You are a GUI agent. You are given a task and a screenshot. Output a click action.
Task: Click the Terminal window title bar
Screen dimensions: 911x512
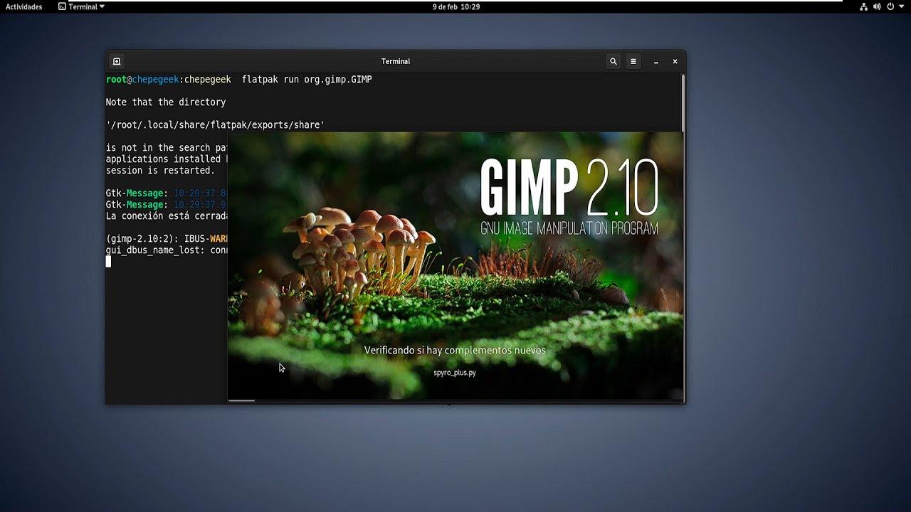(x=395, y=61)
